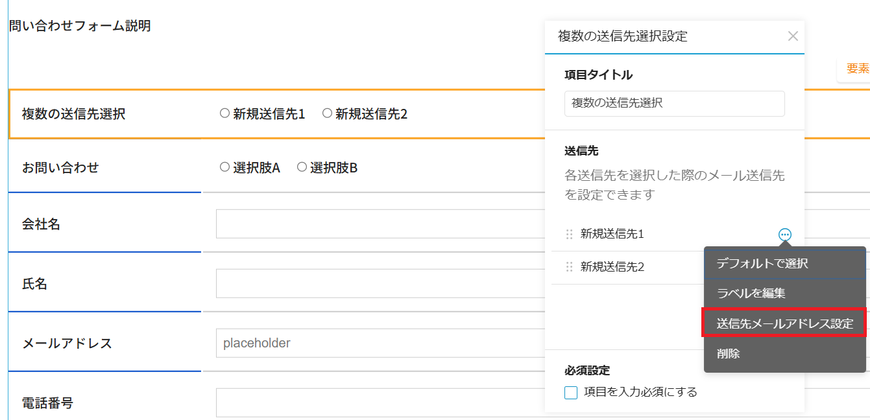
Task: Click the three-dot menu icon for 新規送信先1
Action: coord(785,235)
